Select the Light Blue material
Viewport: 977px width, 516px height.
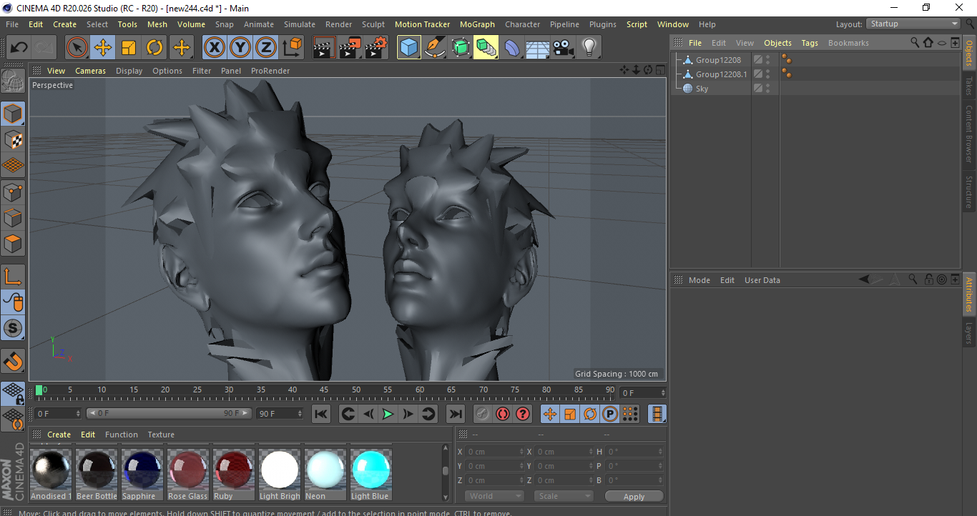click(371, 475)
